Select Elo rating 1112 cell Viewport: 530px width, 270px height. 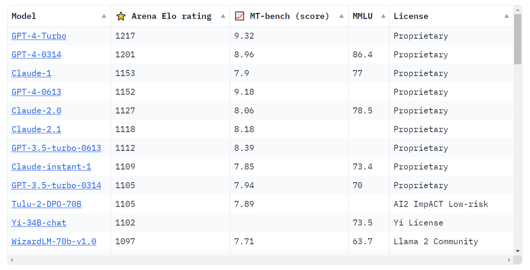170,148
